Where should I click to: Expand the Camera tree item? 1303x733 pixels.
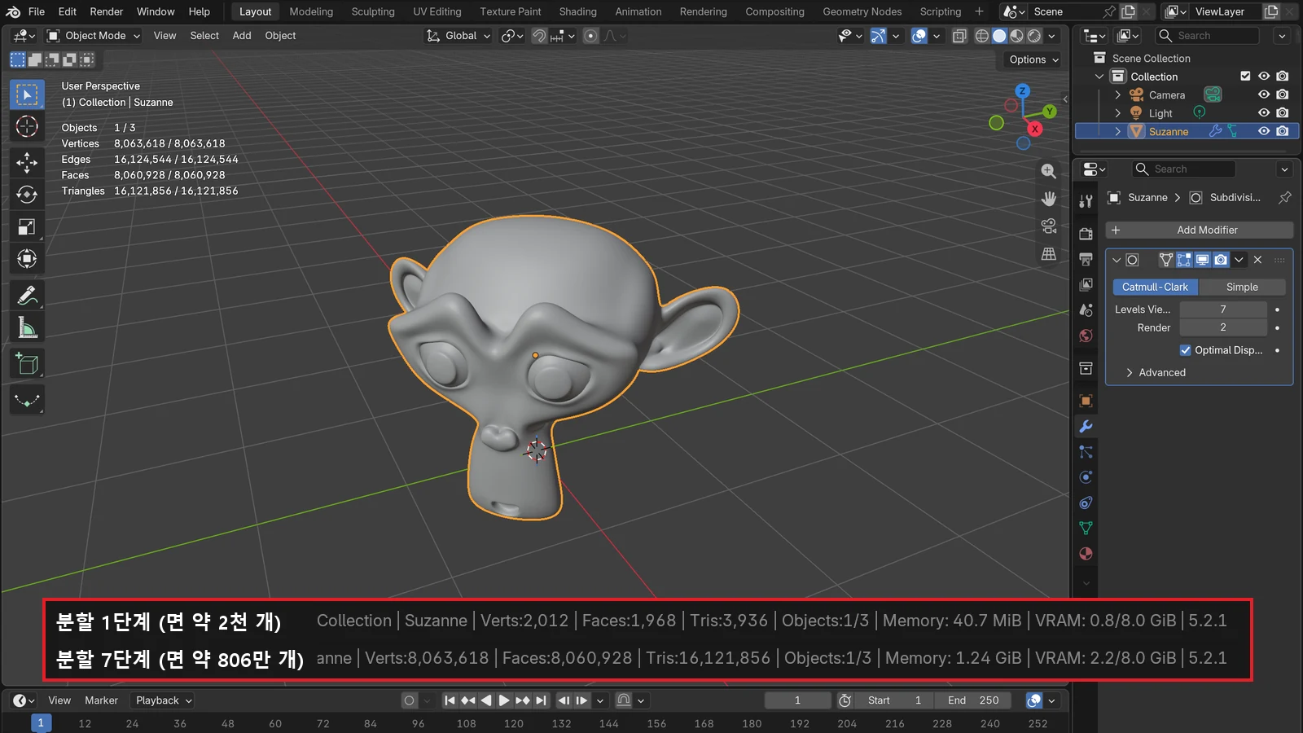coord(1117,94)
